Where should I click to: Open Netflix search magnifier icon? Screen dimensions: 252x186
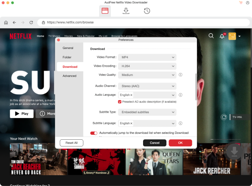[211, 36]
